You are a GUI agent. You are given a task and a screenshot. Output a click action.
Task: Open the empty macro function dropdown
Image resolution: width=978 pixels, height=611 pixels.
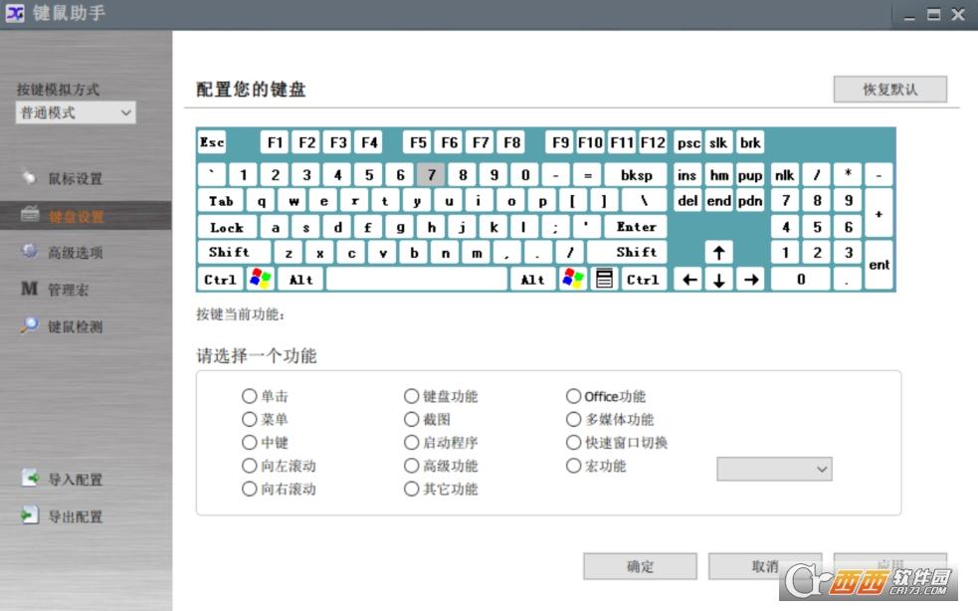774,470
